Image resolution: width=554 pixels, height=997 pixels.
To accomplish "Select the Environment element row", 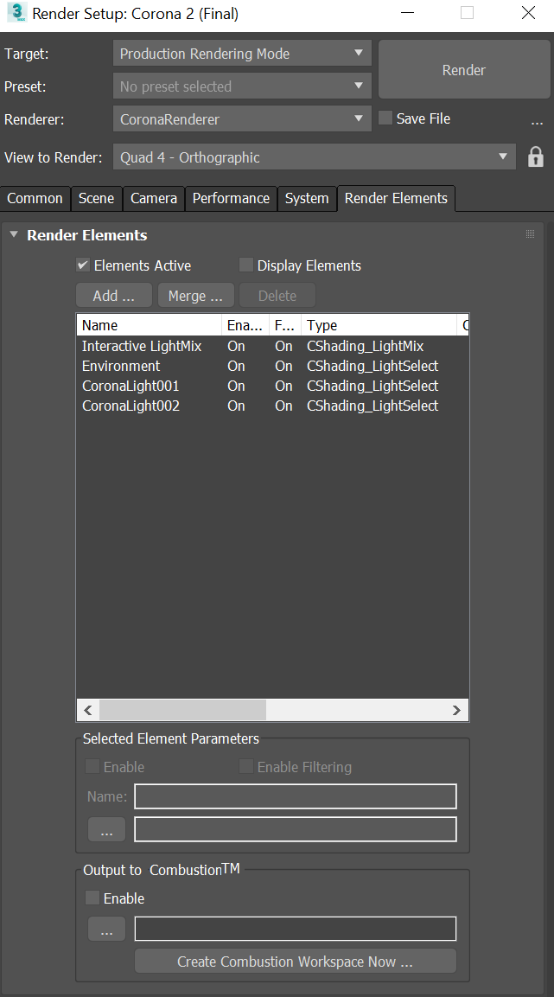I will 272,366.
